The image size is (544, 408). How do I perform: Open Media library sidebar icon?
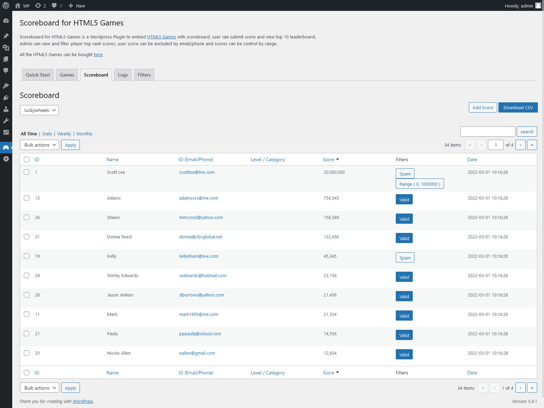coord(6,48)
